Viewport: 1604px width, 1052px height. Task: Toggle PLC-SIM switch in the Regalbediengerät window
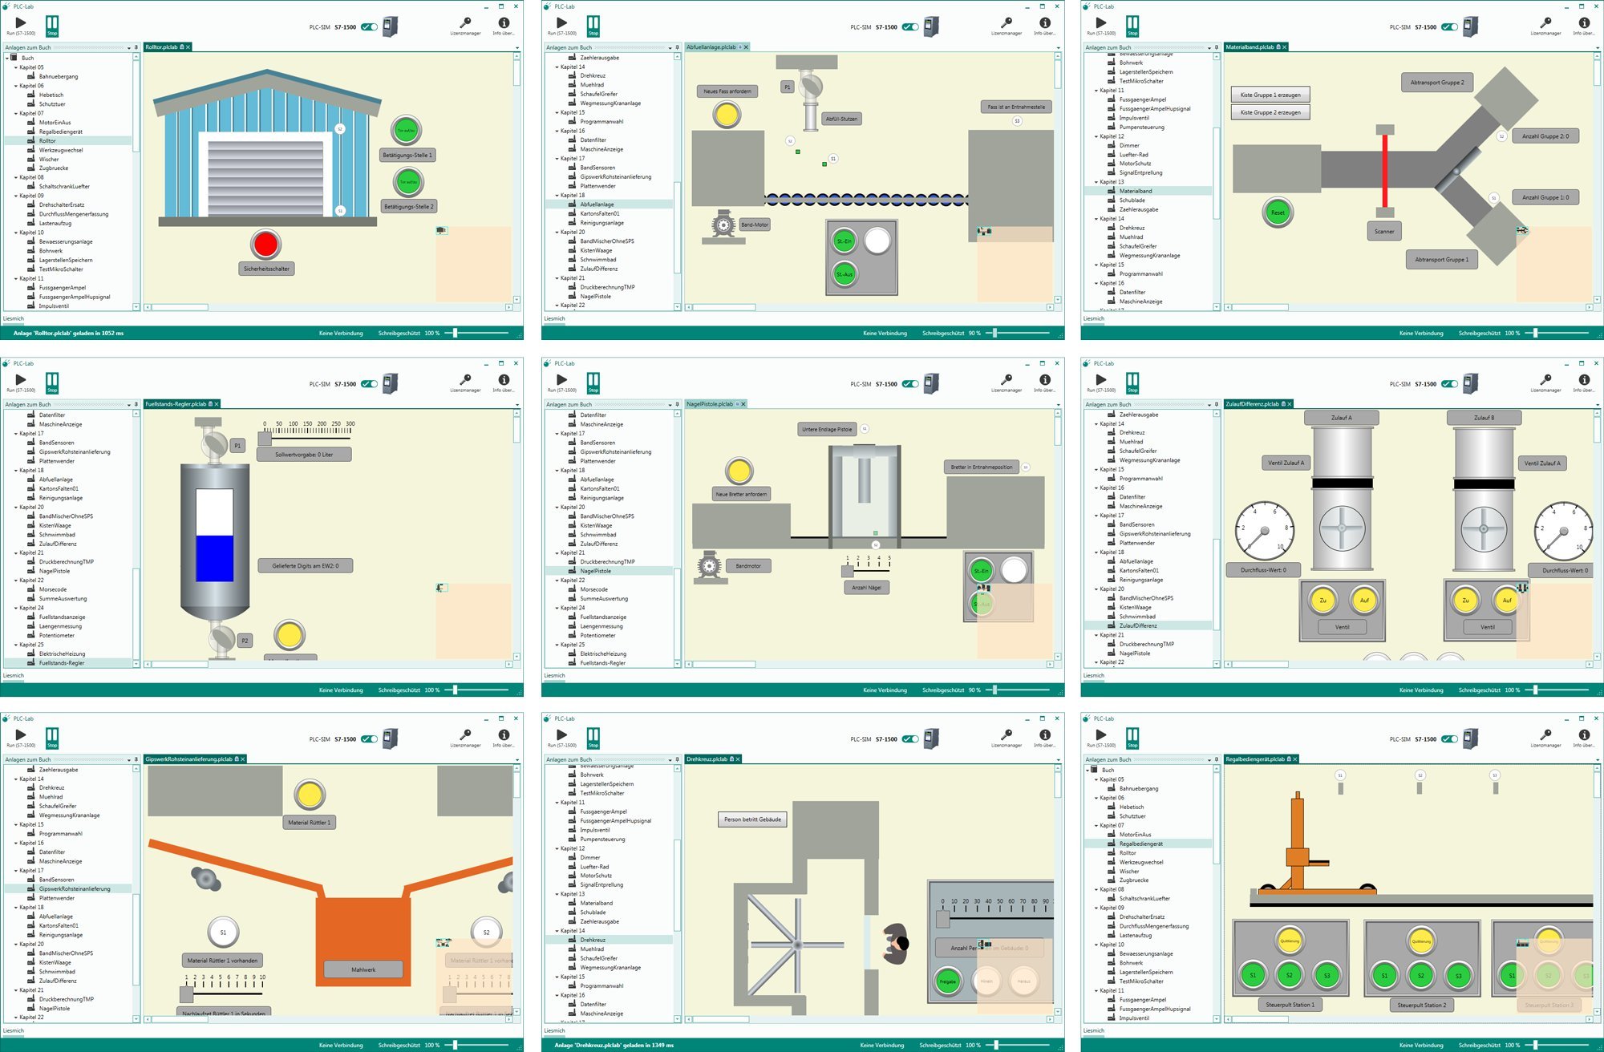click(x=1449, y=739)
